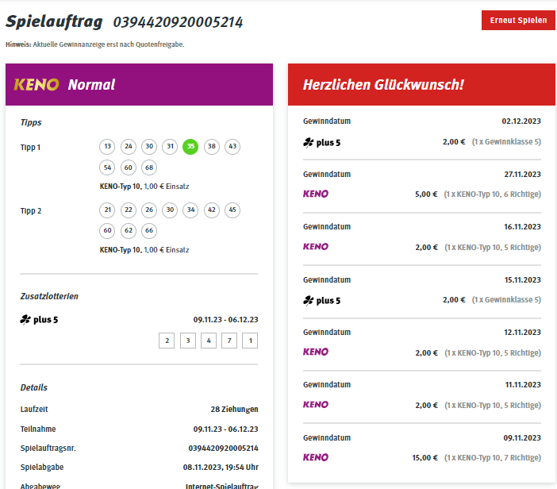This screenshot has height=489, width=557.
Task: Click the Herzlichen Glückwunsch! heading
Action: (x=383, y=85)
